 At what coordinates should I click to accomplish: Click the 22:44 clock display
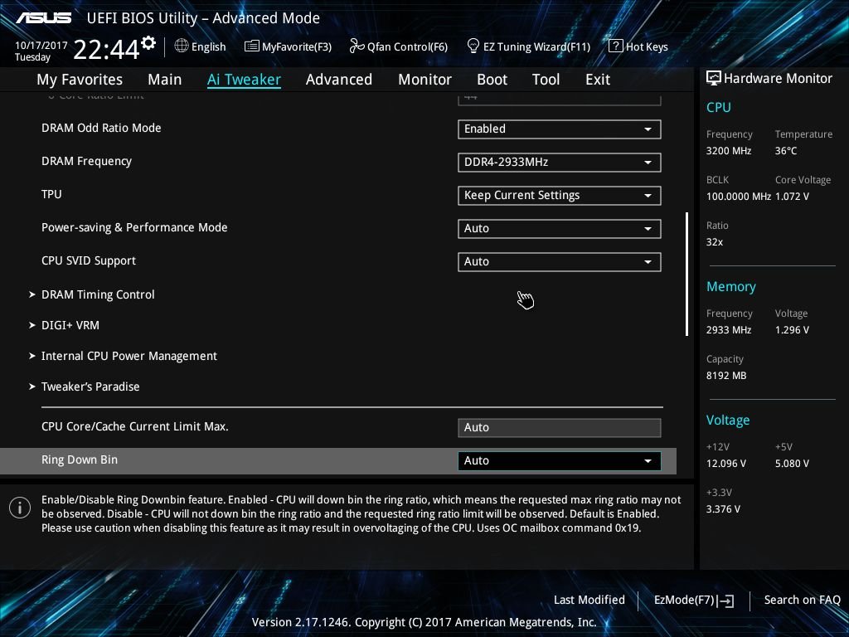106,50
